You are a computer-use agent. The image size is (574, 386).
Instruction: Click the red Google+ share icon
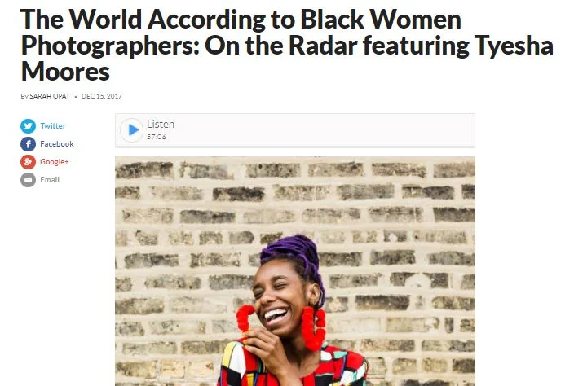[28, 162]
